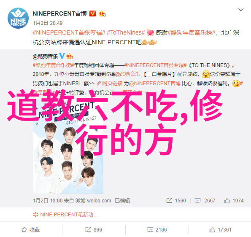Click the original post repost icon 1560
The height and width of the screenshot is (237, 251).
tap(176, 200)
